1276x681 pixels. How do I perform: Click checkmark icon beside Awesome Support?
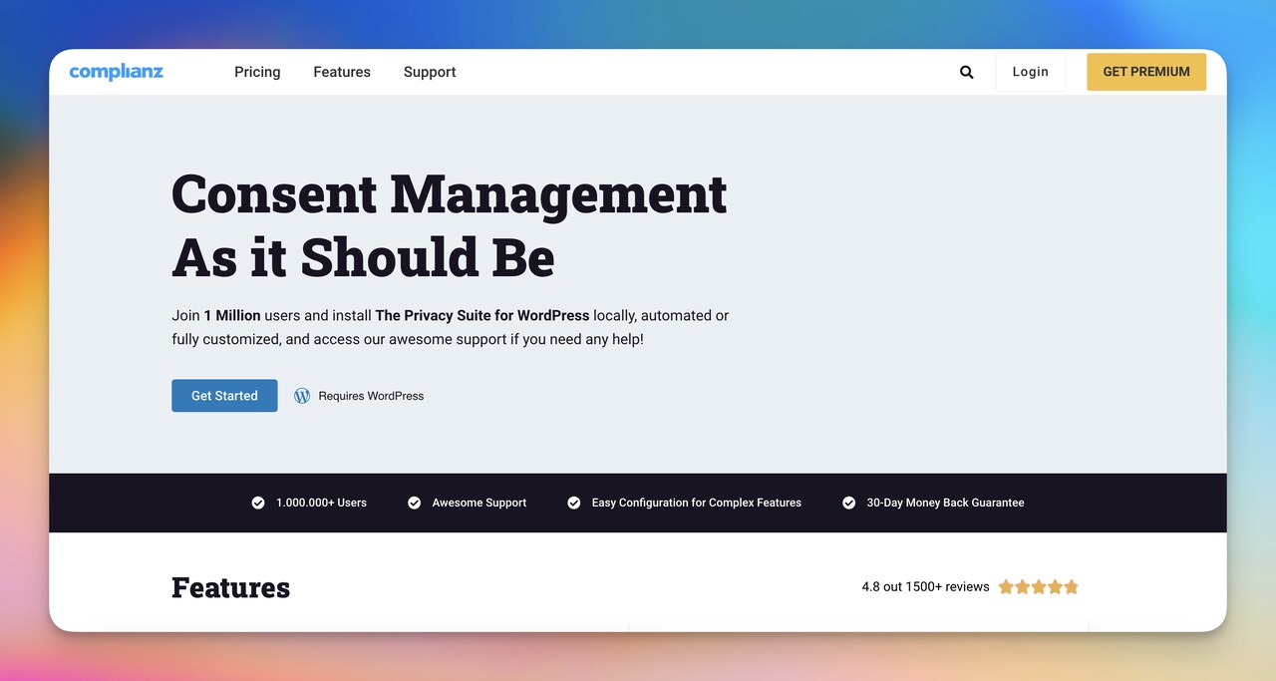[x=414, y=503]
